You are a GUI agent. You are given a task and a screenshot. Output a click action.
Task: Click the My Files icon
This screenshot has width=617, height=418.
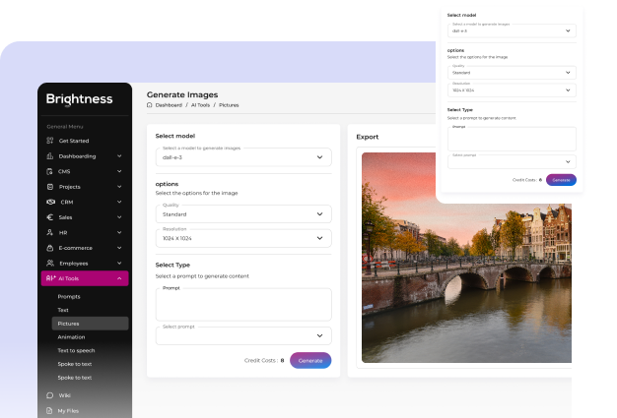(x=50, y=410)
